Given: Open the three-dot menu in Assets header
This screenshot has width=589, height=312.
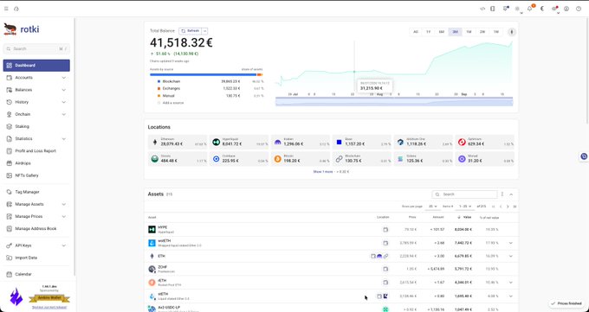Looking at the screenshot, I should pos(502,194).
